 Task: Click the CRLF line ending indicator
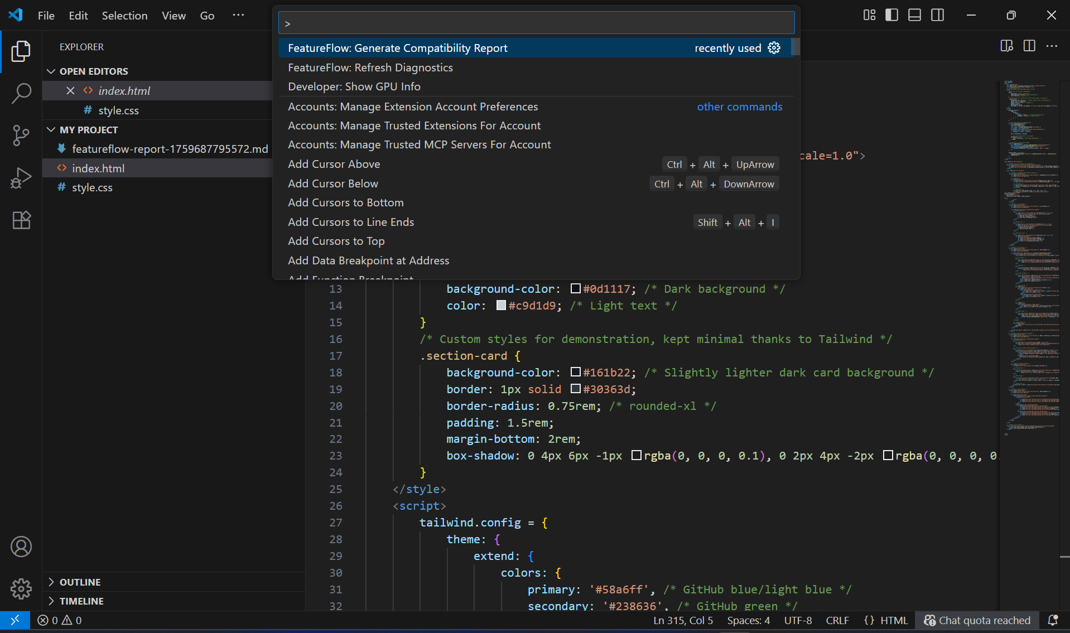[x=837, y=620]
